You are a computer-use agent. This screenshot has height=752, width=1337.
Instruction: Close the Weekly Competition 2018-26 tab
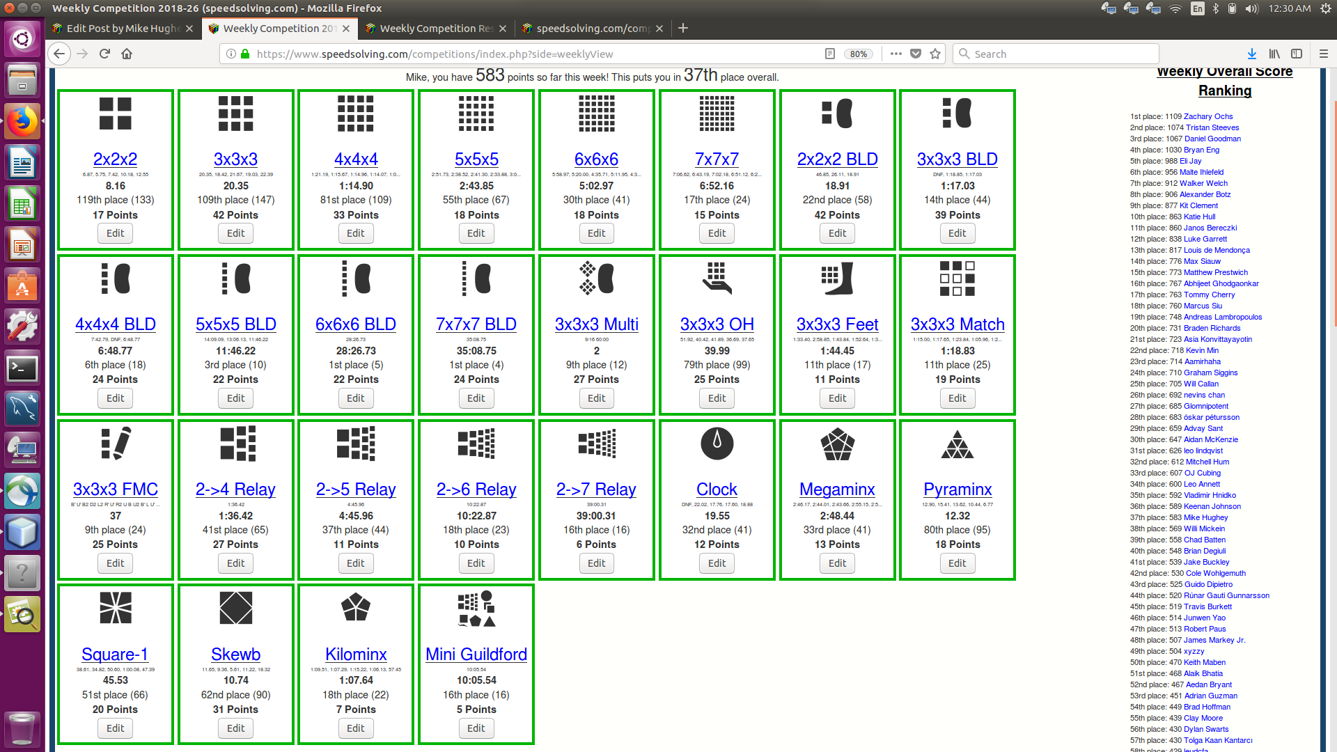click(346, 29)
